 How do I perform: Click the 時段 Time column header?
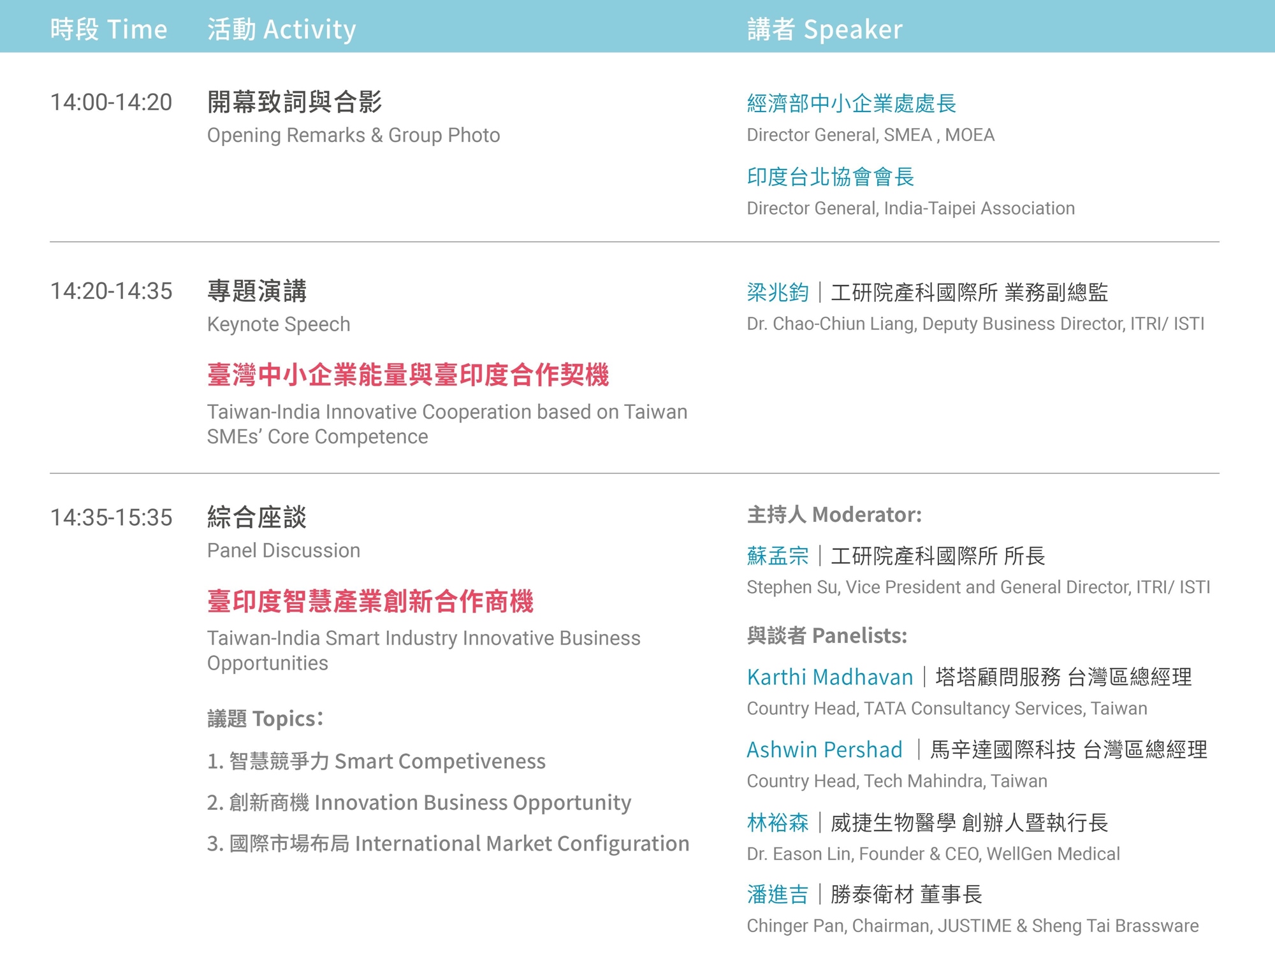[108, 29]
